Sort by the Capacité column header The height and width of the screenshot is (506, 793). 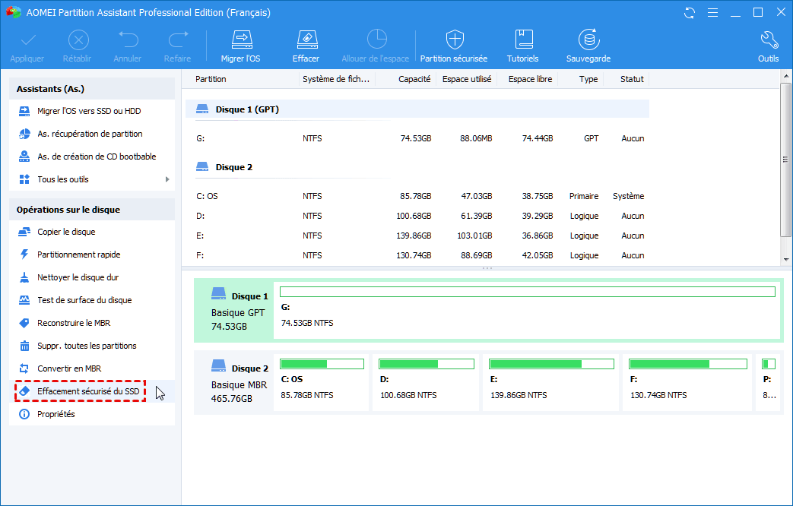point(414,79)
